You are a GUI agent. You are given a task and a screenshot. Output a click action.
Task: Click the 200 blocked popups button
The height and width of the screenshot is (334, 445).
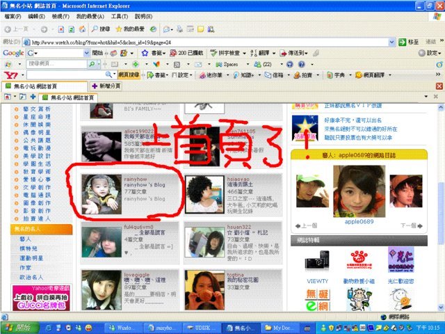tap(186, 53)
